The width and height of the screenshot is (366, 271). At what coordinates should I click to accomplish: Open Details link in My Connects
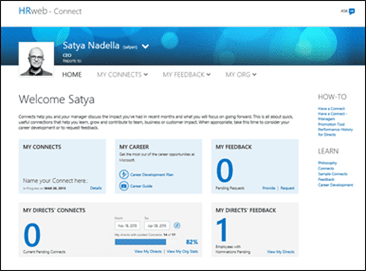(95, 188)
